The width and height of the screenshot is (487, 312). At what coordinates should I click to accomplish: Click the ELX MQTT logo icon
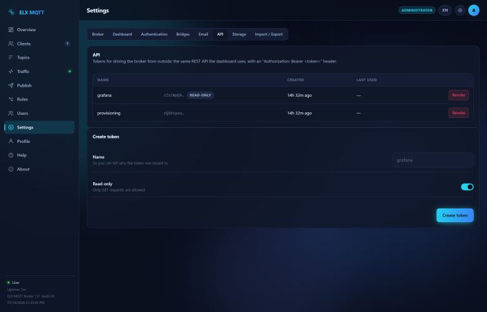(11, 12)
